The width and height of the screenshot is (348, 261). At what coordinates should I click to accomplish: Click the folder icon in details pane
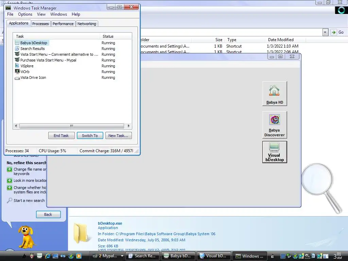pyautogui.click(x=82, y=233)
